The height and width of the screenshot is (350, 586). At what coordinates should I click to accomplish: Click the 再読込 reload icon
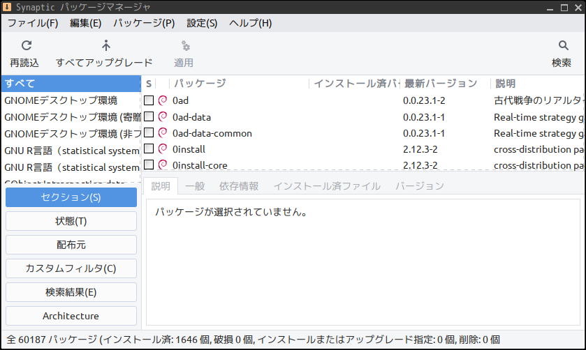[x=26, y=45]
